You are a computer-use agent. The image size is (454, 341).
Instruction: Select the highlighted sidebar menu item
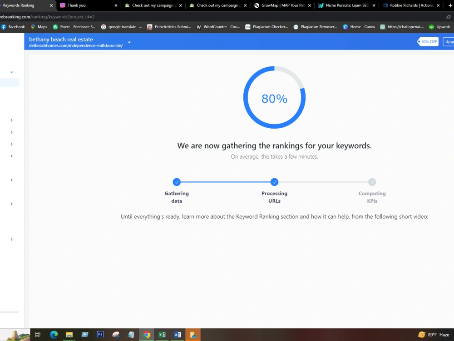(10, 83)
